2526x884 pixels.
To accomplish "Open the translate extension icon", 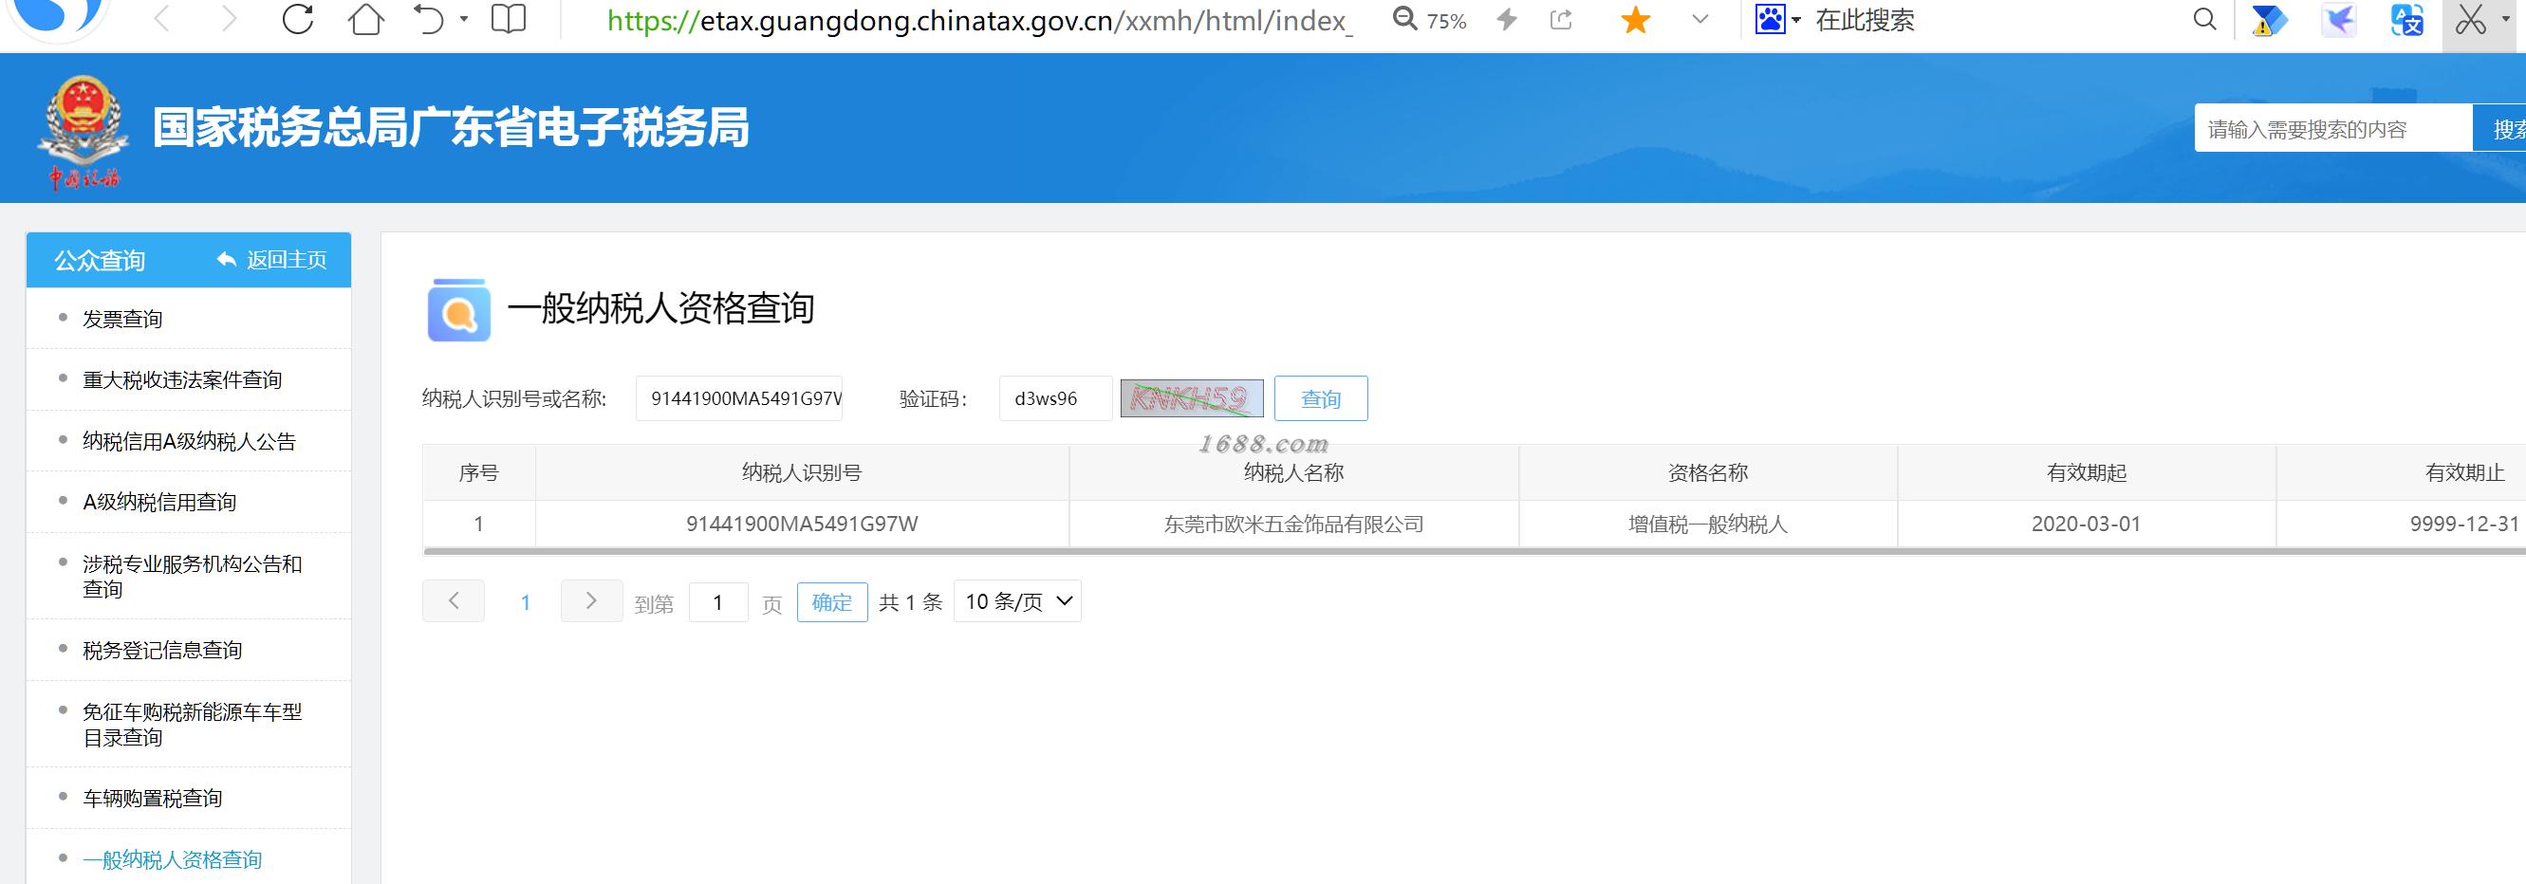I will (x=2407, y=20).
